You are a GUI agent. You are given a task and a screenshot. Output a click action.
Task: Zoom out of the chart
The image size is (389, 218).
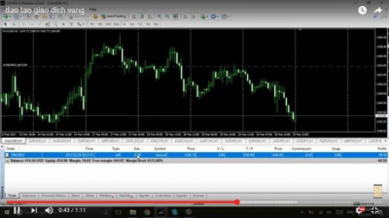click(167, 16)
